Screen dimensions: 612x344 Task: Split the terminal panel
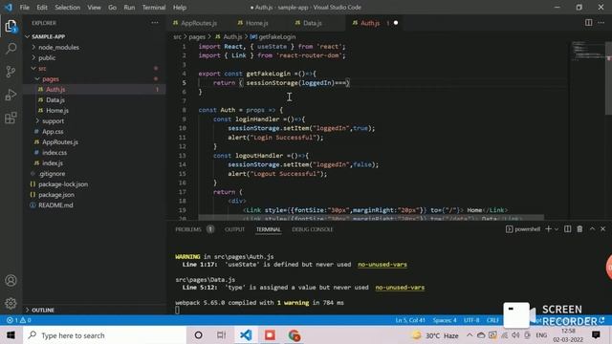tap(568, 229)
